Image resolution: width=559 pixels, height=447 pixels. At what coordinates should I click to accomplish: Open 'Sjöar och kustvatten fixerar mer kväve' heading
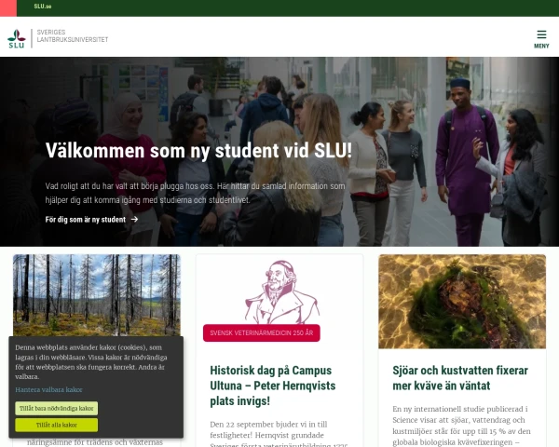(460, 378)
